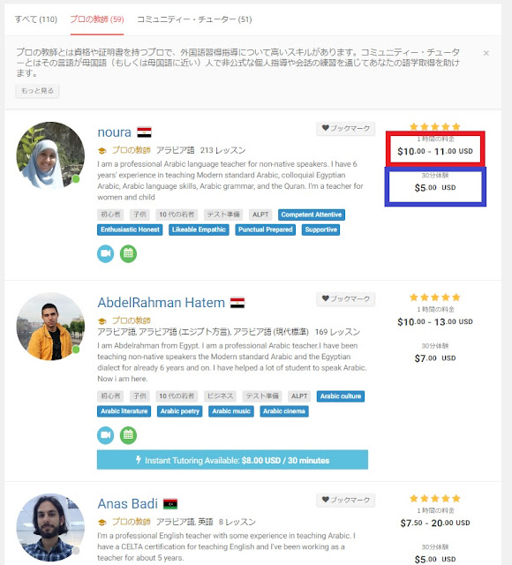The image size is (512, 565).
Task: Close the info banner with X
Action: pyautogui.click(x=486, y=53)
